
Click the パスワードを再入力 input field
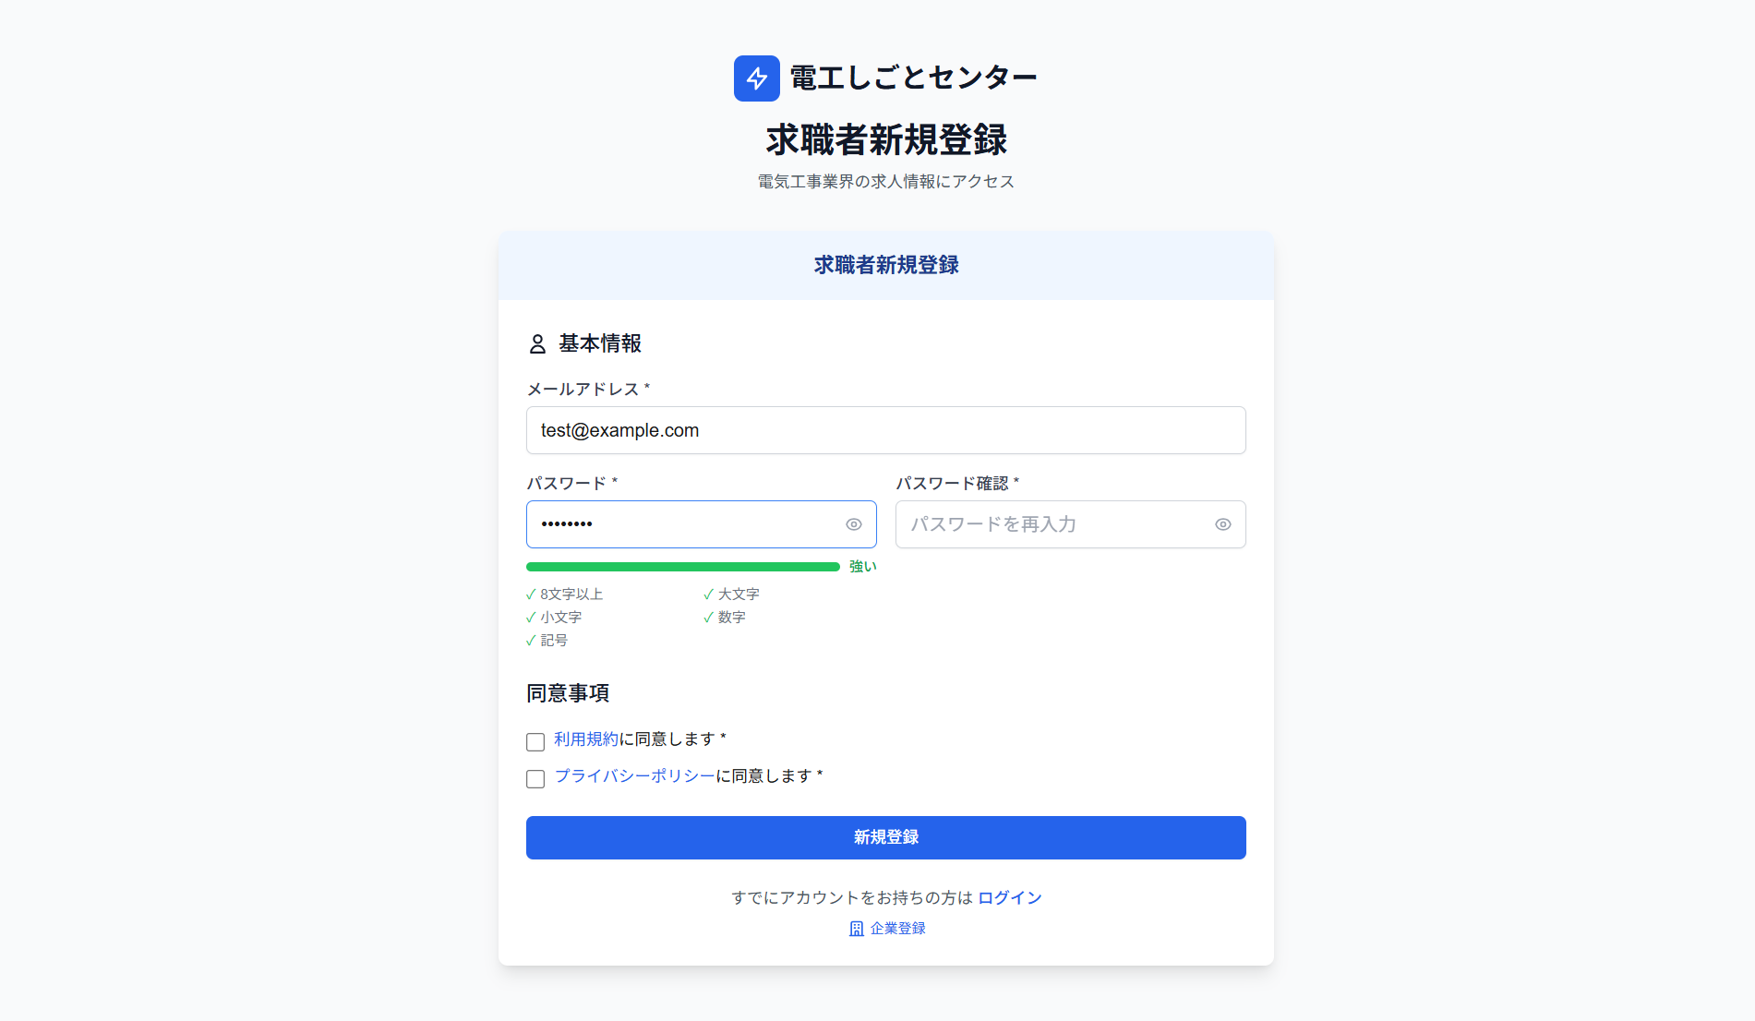[x=1052, y=523]
